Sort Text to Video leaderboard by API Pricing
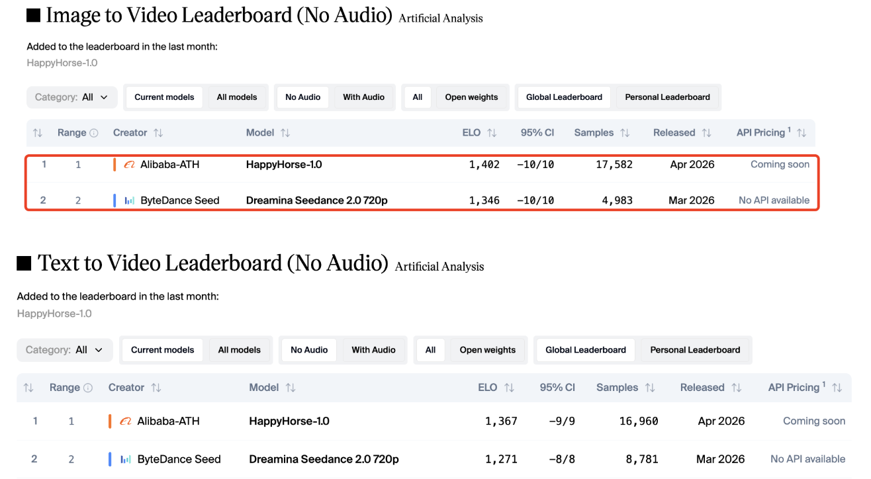This screenshot has width=871, height=479. pyautogui.click(x=837, y=388)
